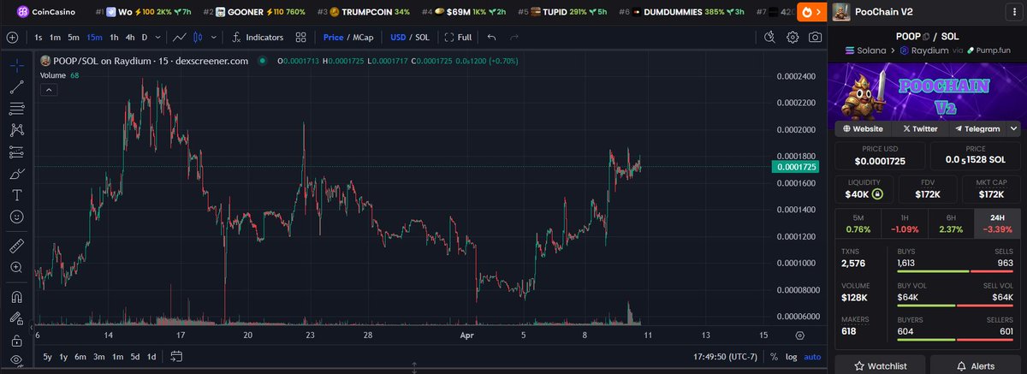
Task: Open the PooChain Website link
Action: coord(863,128)
